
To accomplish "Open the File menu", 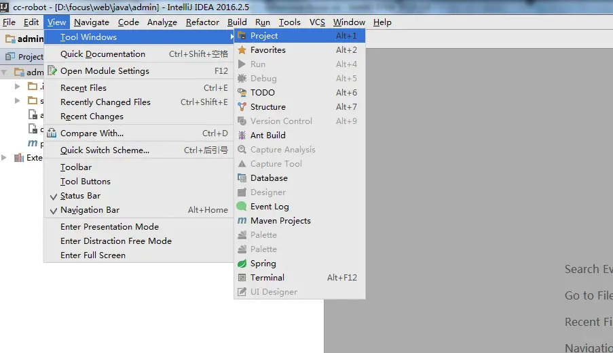I will pos(9,22).
